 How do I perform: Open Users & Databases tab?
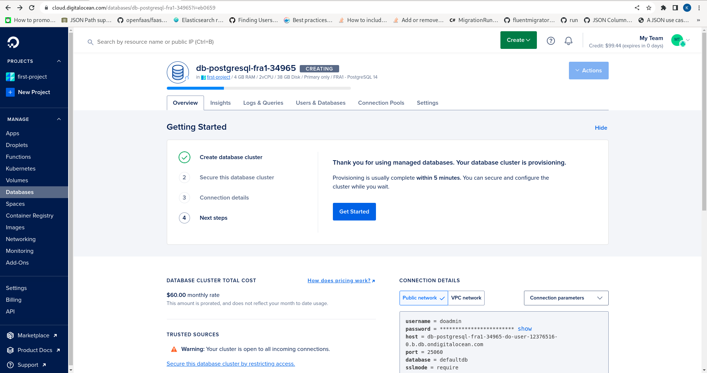click(321, 103)
